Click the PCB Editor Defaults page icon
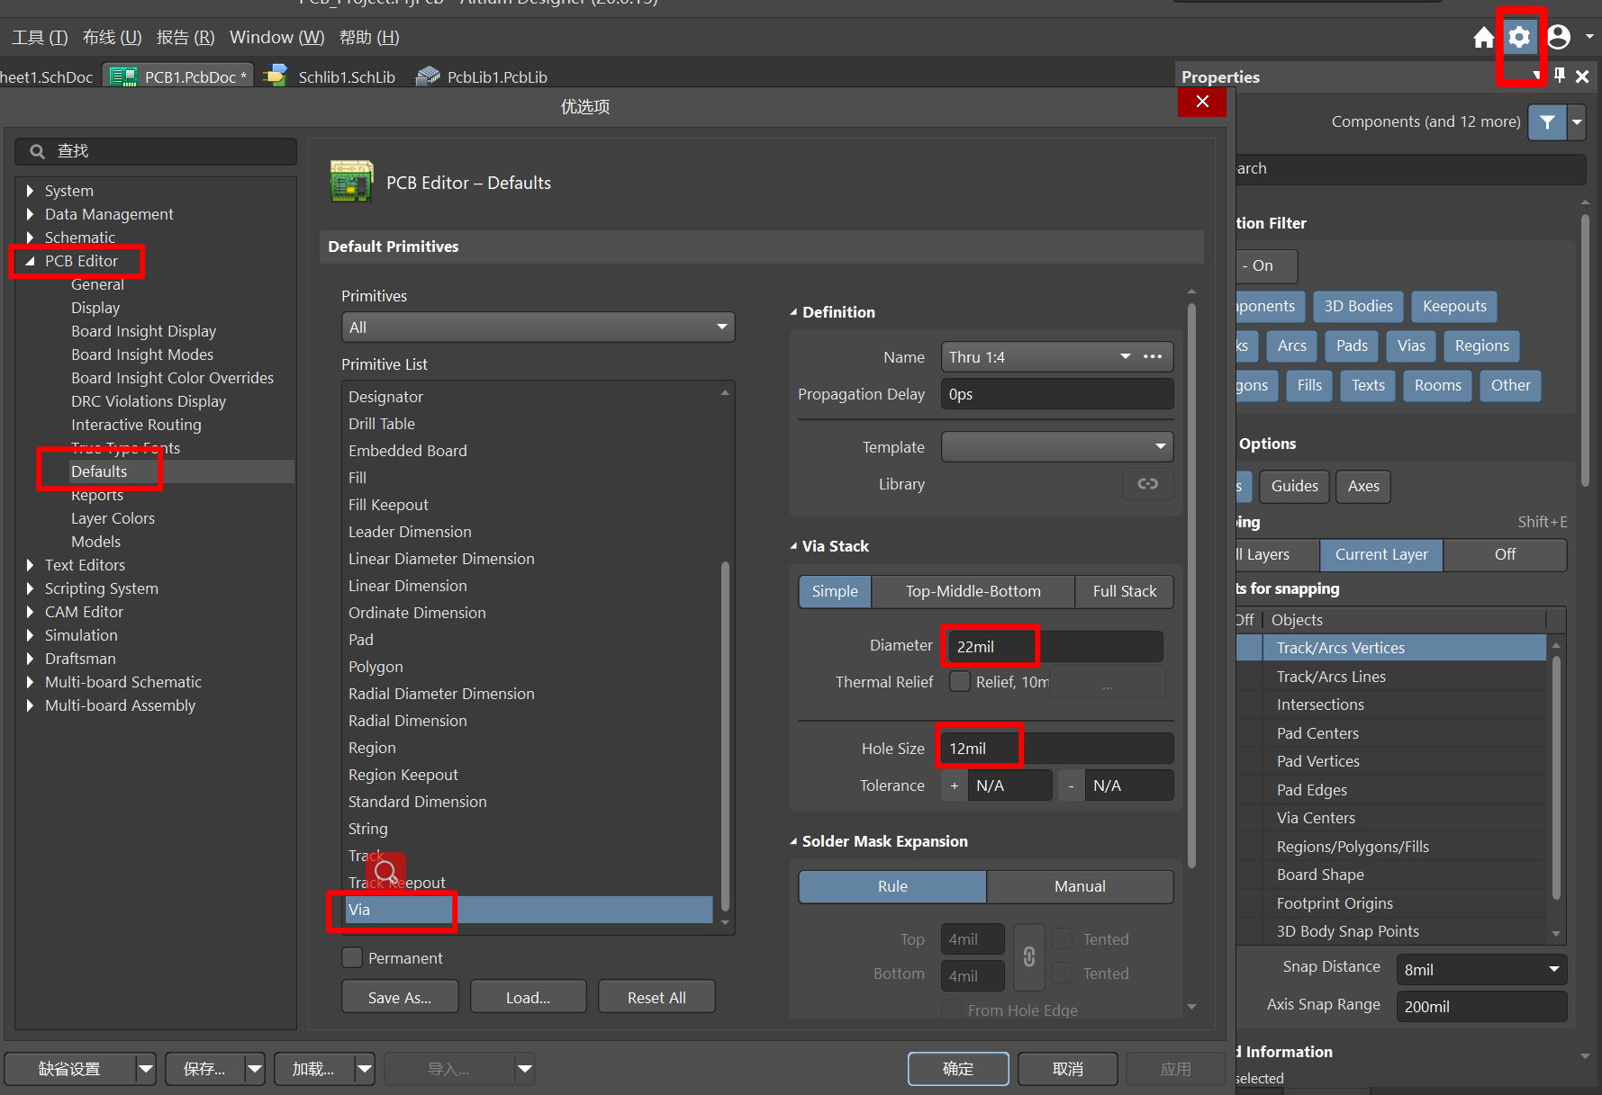The image size is (1602, 1095). 352,182
